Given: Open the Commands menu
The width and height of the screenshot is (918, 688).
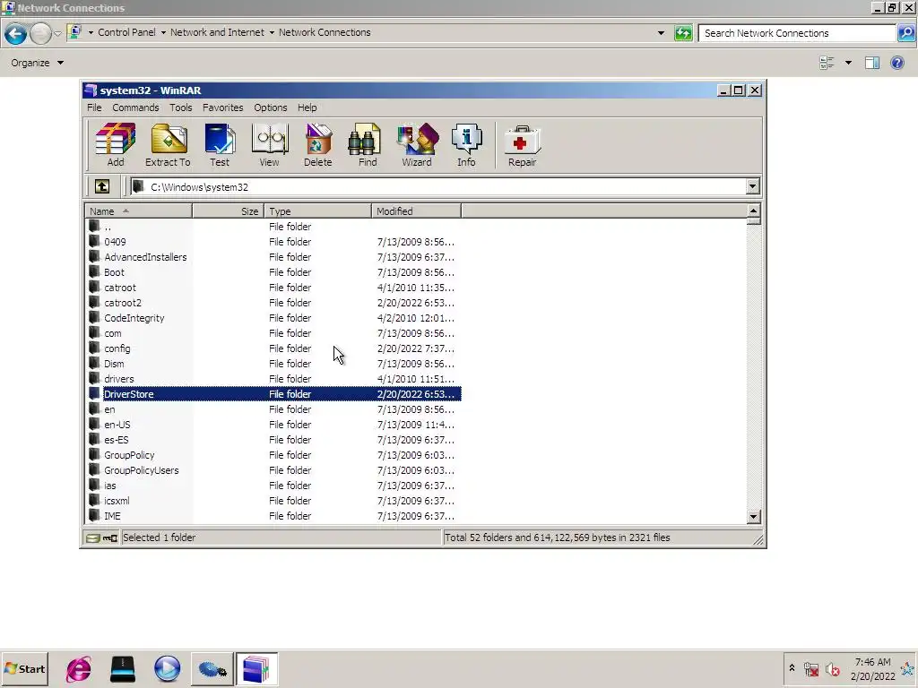Looking at the screenshot, I should pos(136,107).
